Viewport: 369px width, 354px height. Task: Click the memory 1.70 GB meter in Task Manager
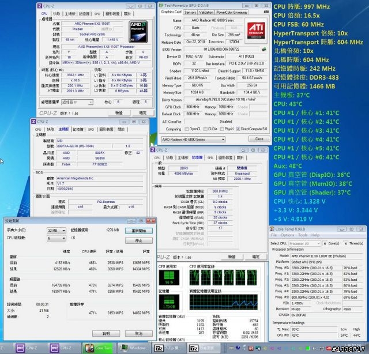click(x=169, y=302)
